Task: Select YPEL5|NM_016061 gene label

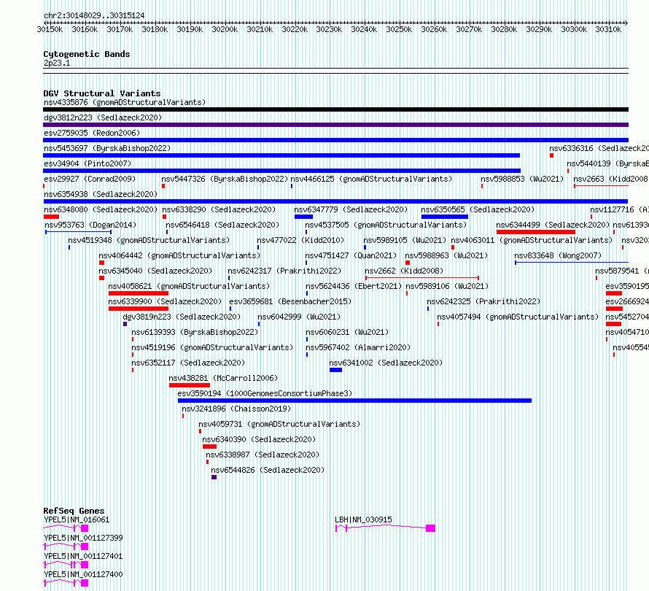Action: 77,519
